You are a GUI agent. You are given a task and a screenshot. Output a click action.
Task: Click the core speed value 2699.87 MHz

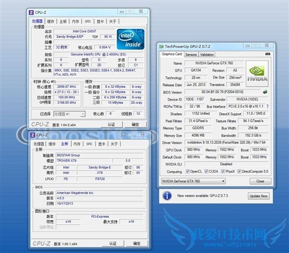point(66,87)
